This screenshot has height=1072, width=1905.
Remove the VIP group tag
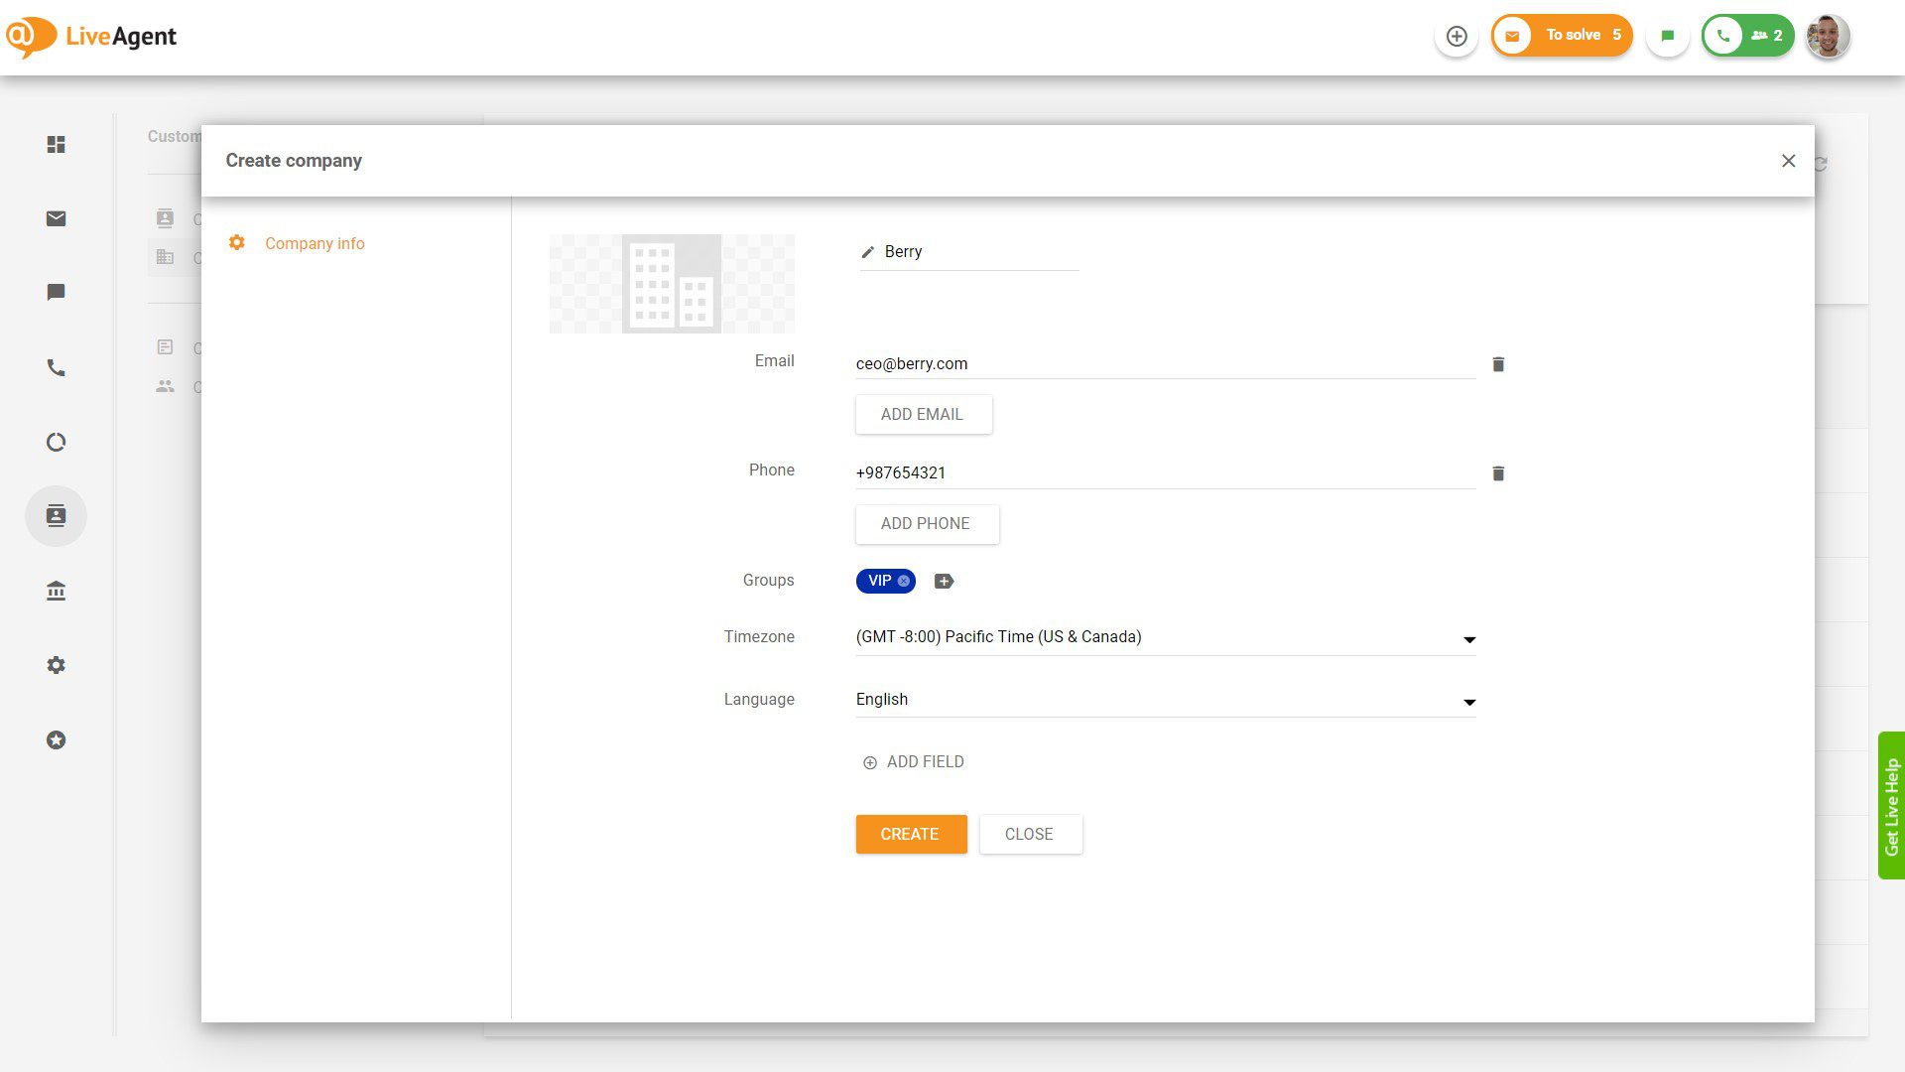tap(902, 581)
